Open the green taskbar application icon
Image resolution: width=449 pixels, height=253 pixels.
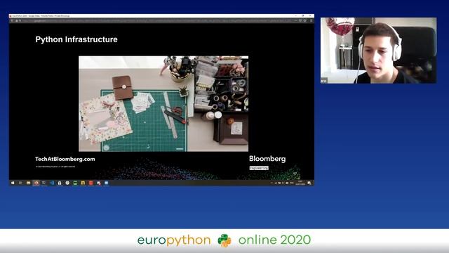pos(75,183)
